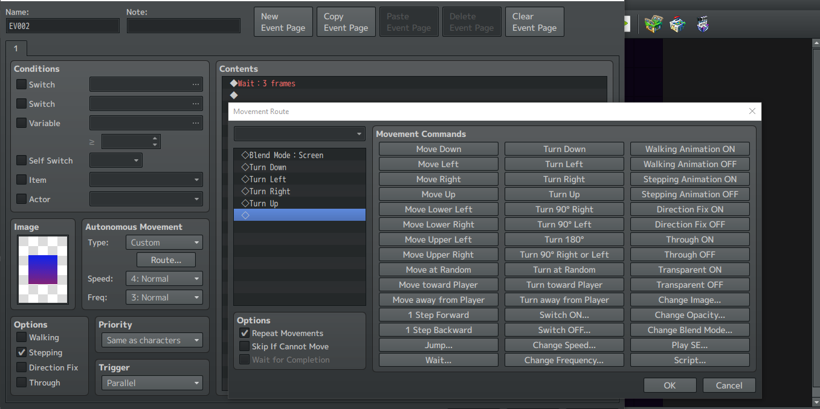820x409 pixels.
Task: Enable the Self Switch condition checkbox
Action: point(22,160)
